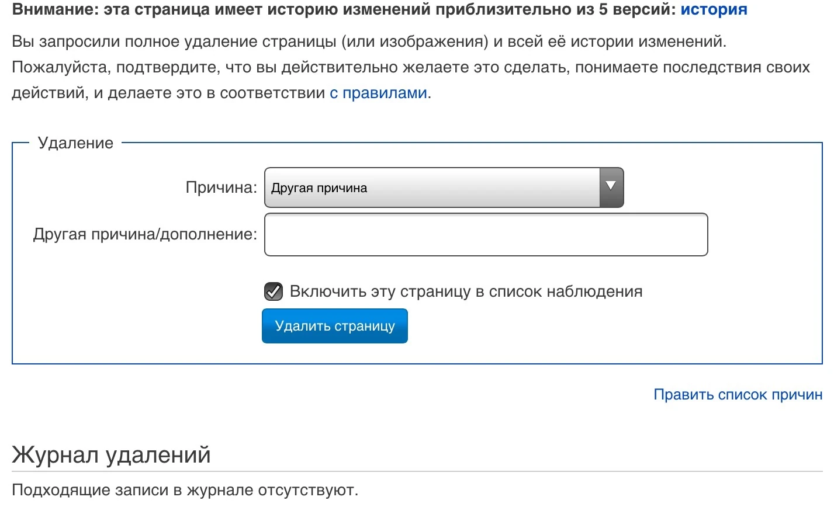Screen dimensions: 834x528
Task: Open the page history link 'история'
Action: pos(713,10)
